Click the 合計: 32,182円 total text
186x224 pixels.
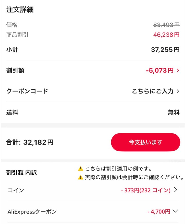[30, 143]
